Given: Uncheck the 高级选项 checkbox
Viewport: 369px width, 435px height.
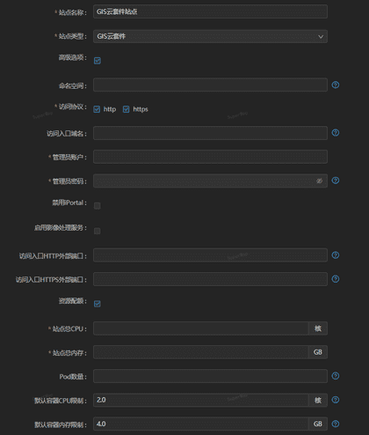Looking at the screenshot, I should coord(98,61).
